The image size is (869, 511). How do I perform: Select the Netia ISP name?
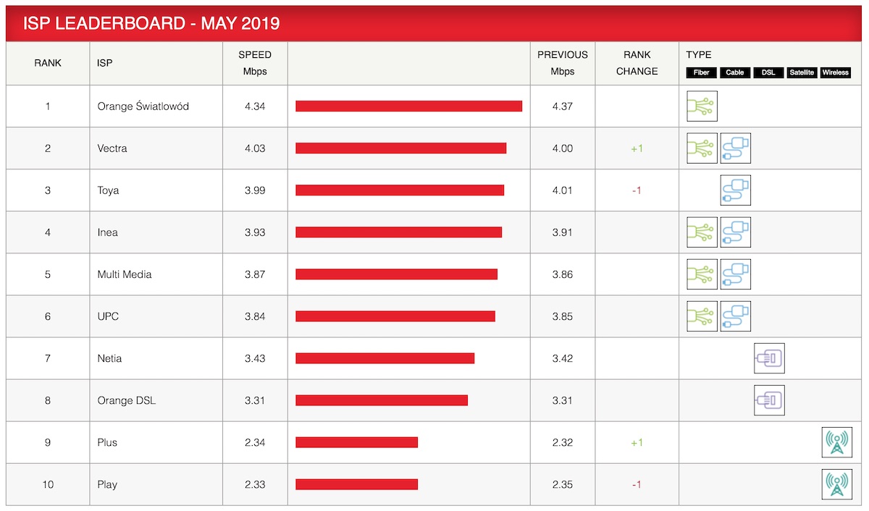[x=109, y=358]
